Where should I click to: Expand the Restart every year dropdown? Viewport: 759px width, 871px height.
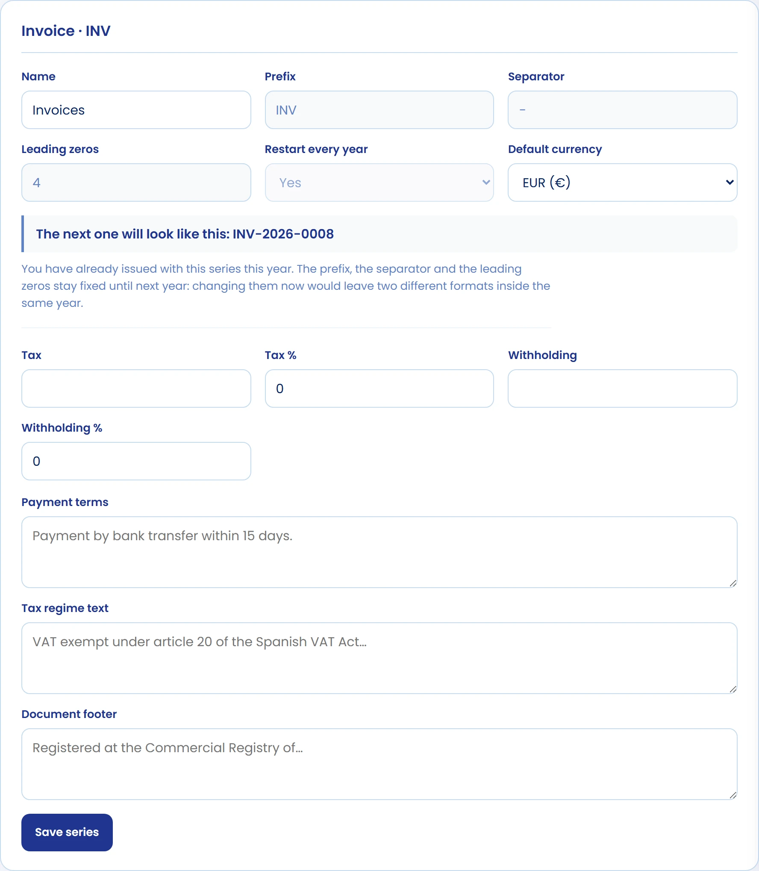(379, 182)
